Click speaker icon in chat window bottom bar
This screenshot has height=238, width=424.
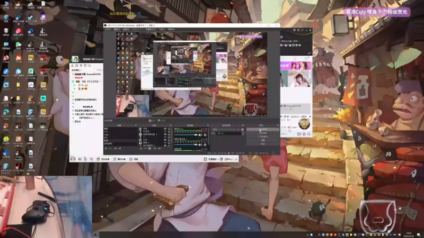pyautogui.click(x=79, y=159)
